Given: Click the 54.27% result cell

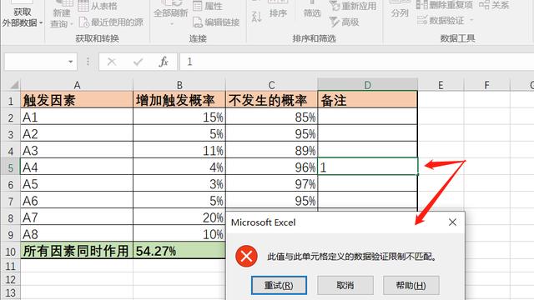Looking at the screenshot, I should 179,251.
